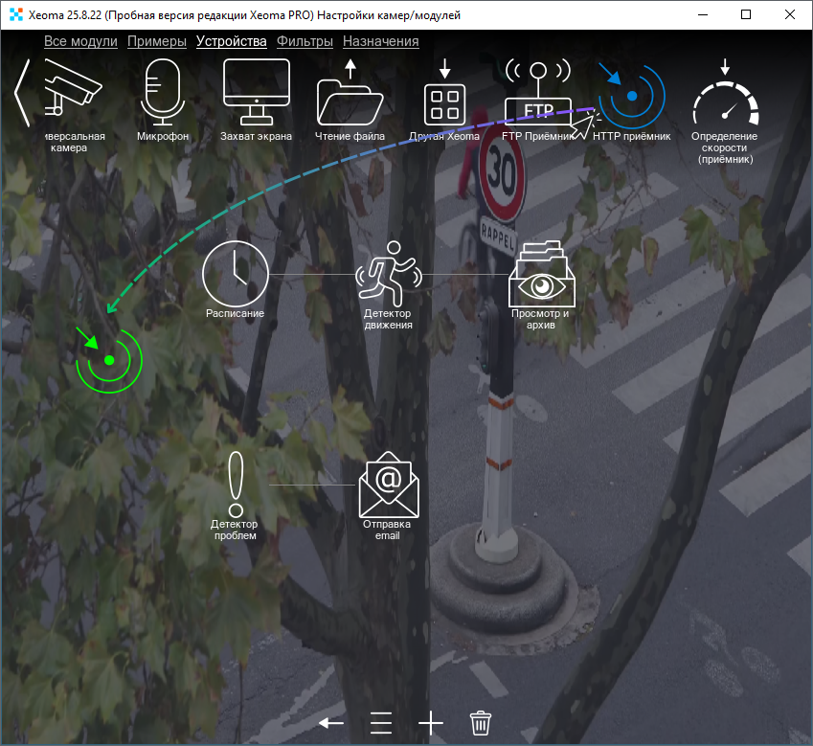
Task: Click the Universal Camera module icon
Action: tap(71, 91)
